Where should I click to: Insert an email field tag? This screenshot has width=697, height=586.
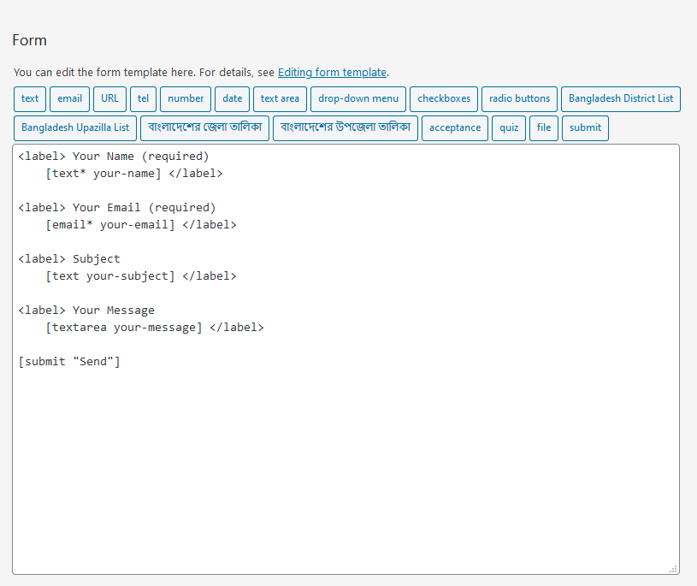[x=70, y=98]
